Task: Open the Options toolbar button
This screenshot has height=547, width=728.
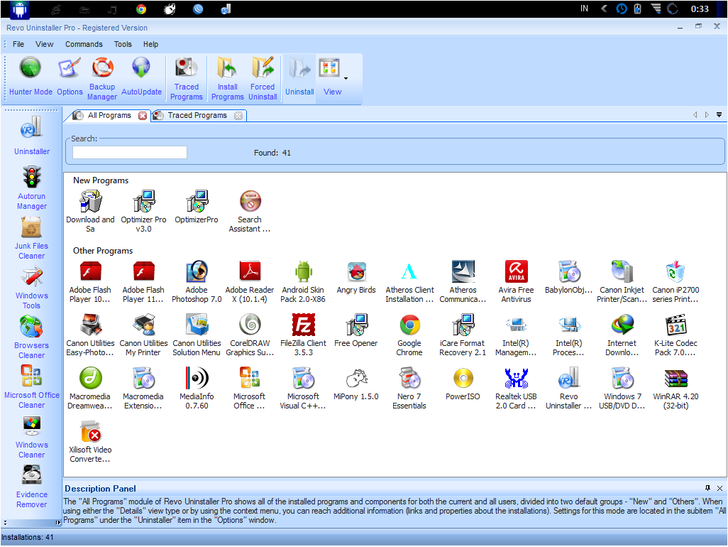Action: 70,77
